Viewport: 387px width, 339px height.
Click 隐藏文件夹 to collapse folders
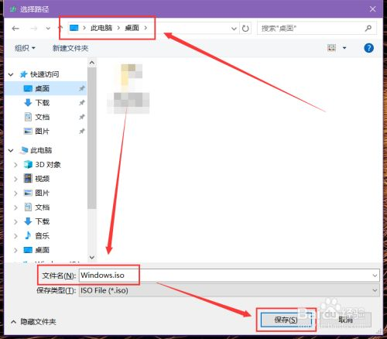point(33,322)
